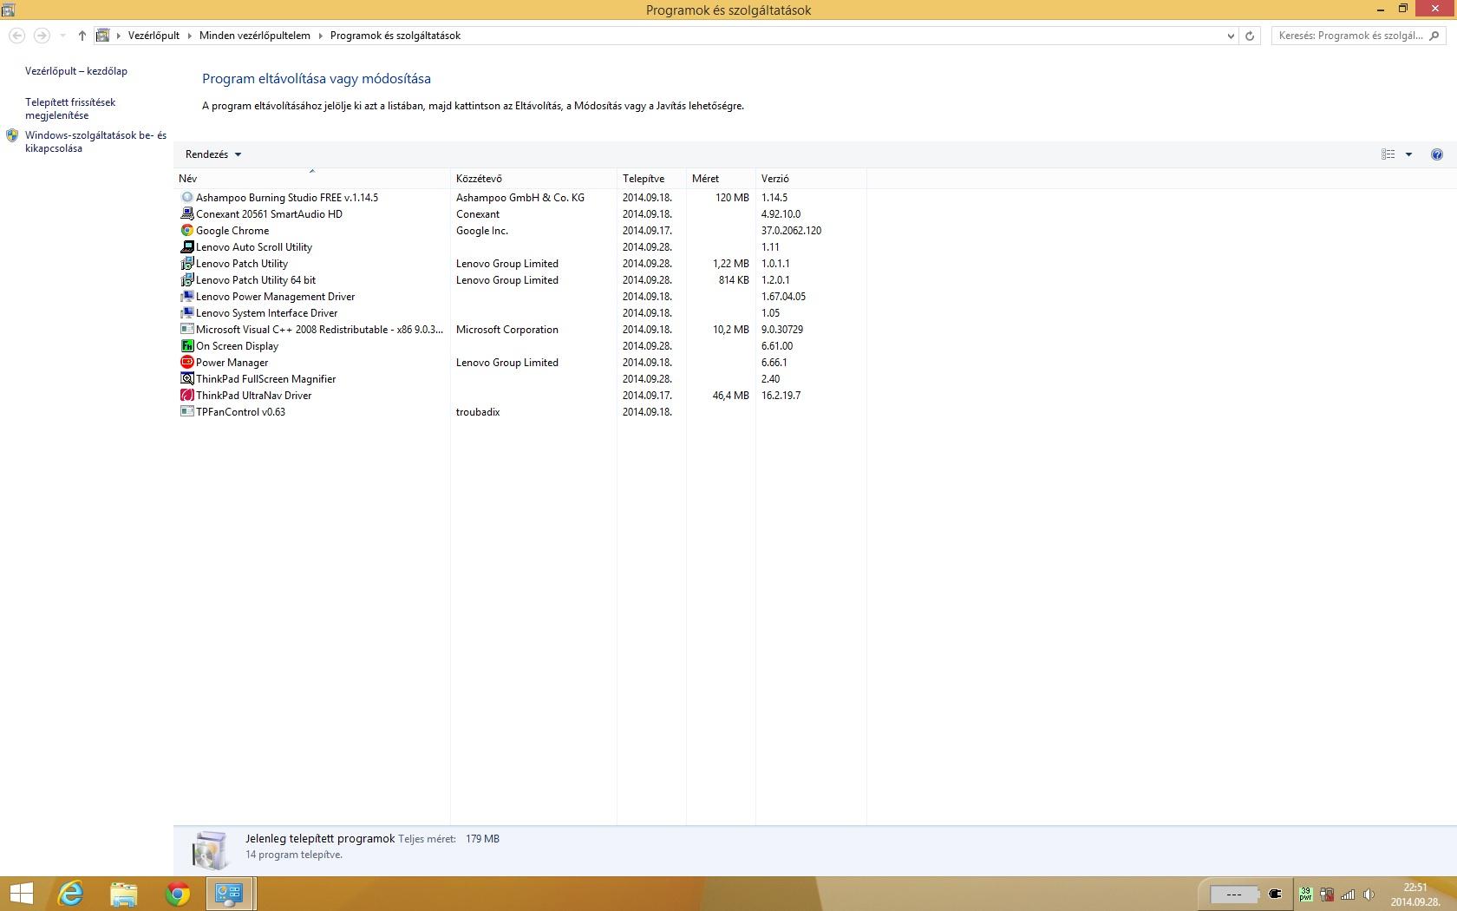The height and width of the screenshot is (911, 1457).
Task: Sort by the Verzió column header
Action: click(x=811, y=179)
